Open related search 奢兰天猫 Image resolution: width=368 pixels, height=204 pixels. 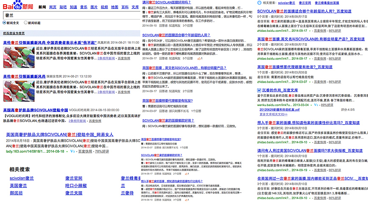(x=74, y=193)
